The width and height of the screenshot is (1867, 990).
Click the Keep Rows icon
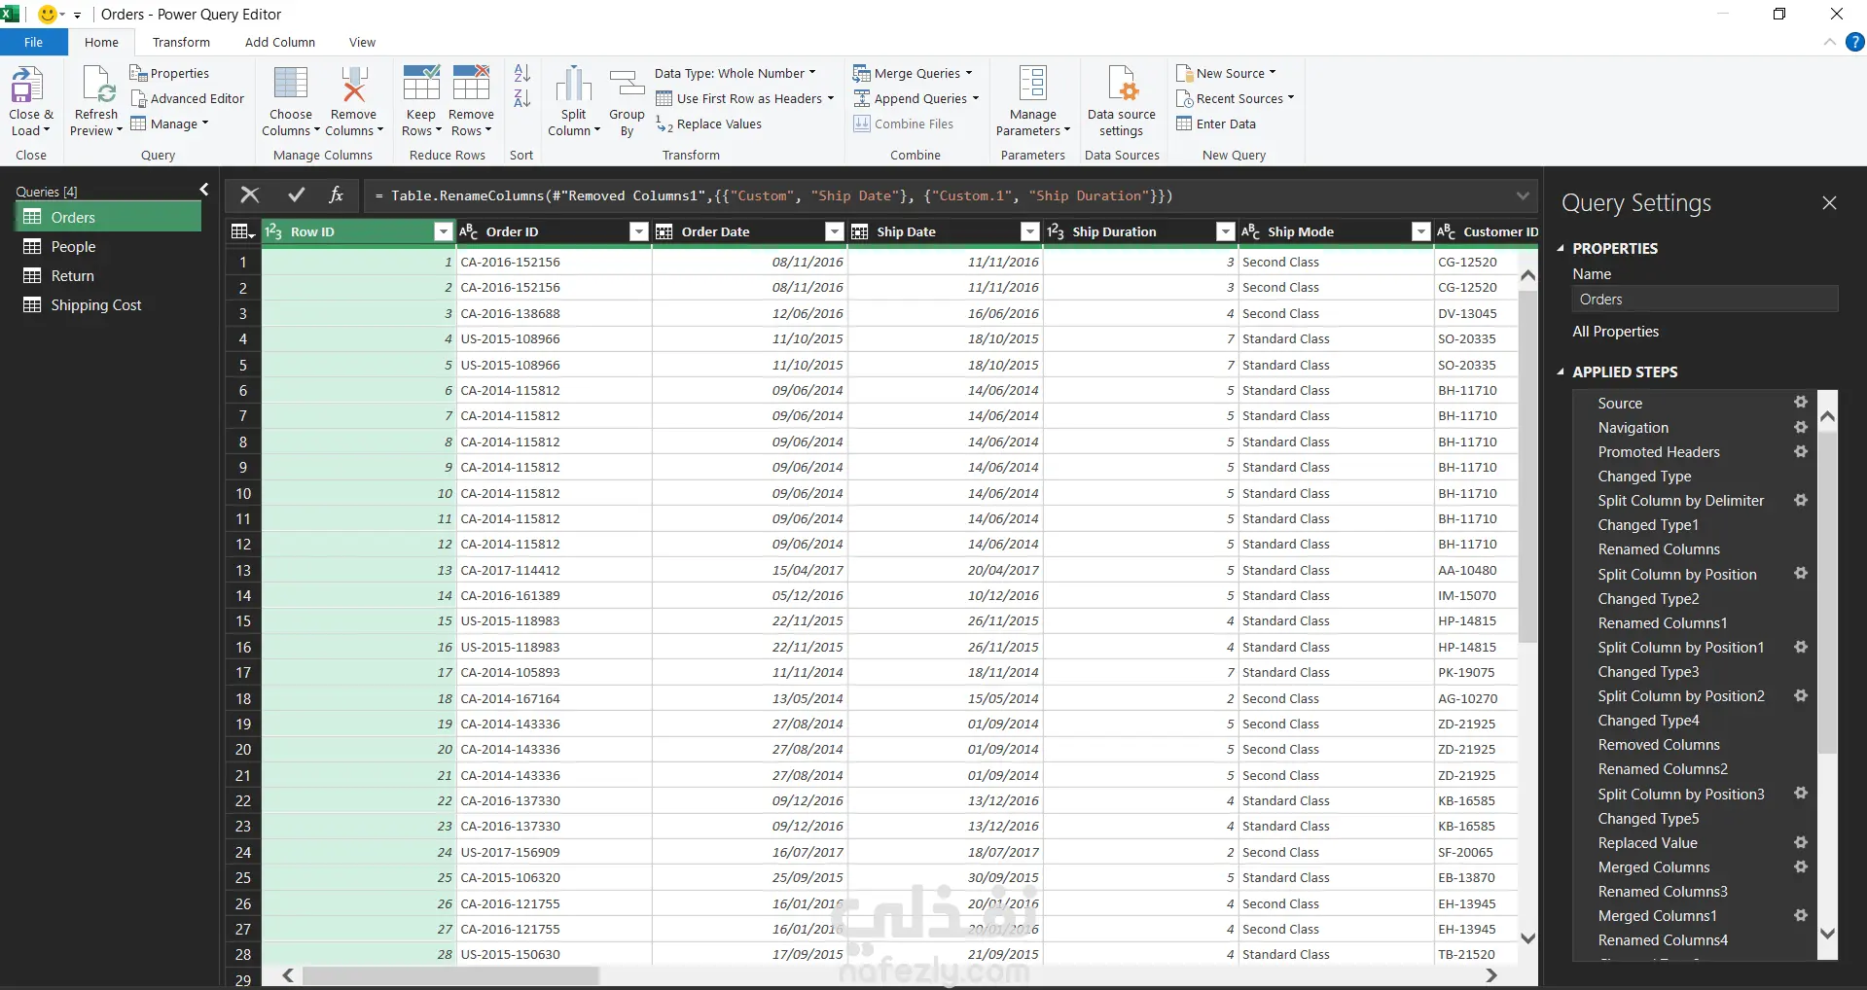pos(421,85)
